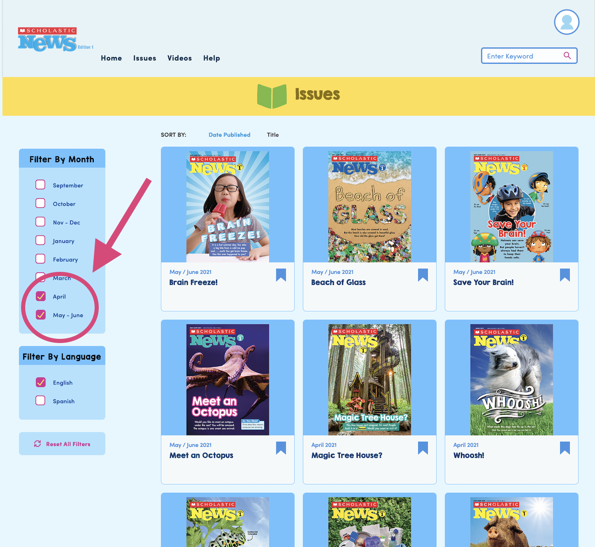Check the January month filter
The height and width of the screenshot is (547, 595).
[40, 240]
